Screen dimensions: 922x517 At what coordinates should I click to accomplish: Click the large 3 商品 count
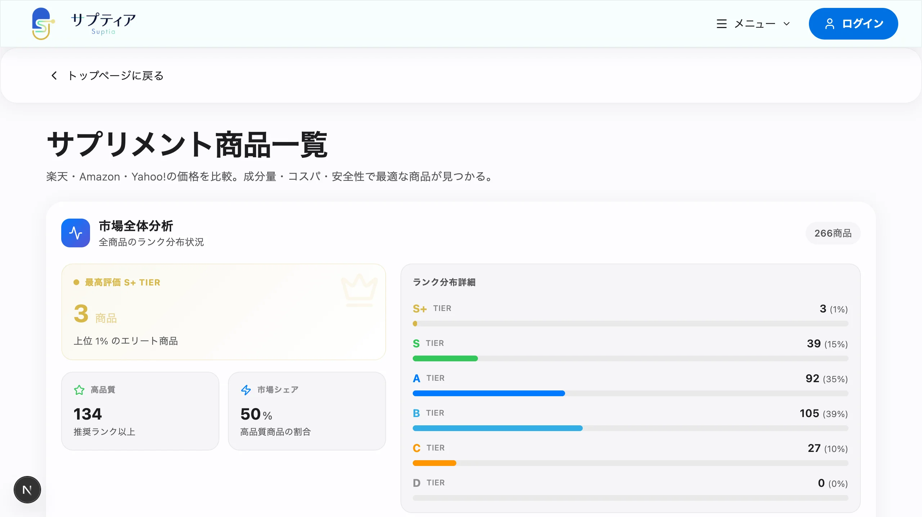pos(95,314)
